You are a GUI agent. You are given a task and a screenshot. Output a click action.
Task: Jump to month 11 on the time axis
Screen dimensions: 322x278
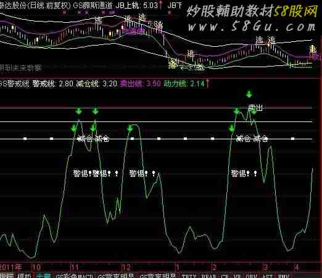(75, 268)
